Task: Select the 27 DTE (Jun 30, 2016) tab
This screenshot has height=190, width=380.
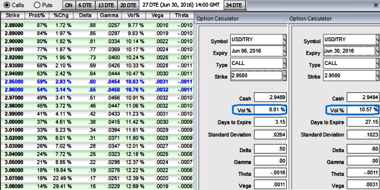Action: (181, 5)
